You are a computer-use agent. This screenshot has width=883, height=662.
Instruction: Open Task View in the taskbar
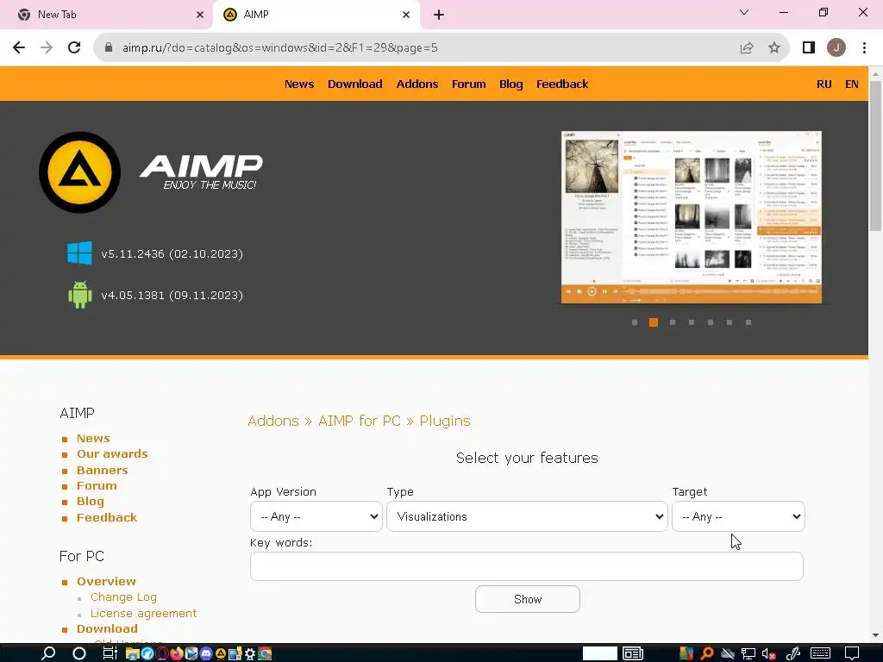(110, 653)
